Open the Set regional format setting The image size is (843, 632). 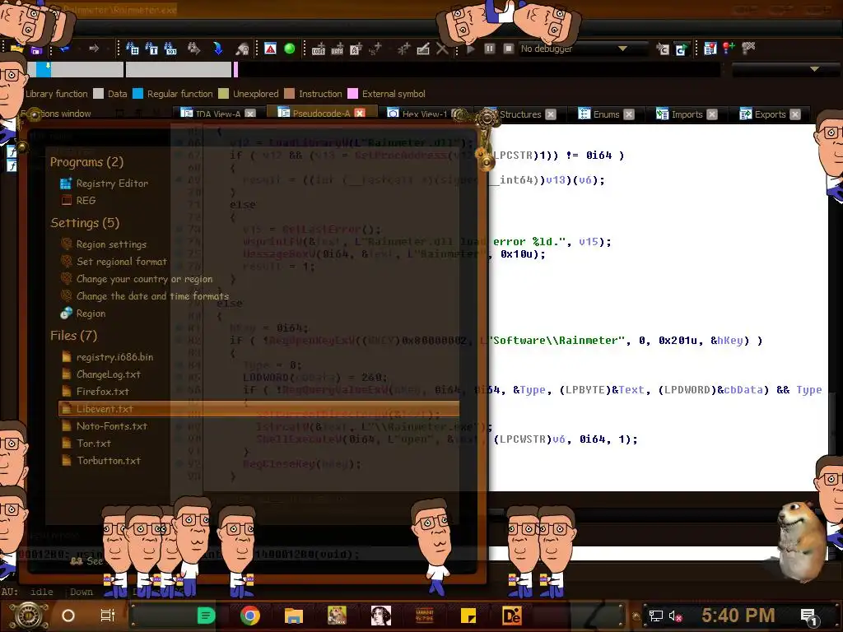tap(114, 262)
